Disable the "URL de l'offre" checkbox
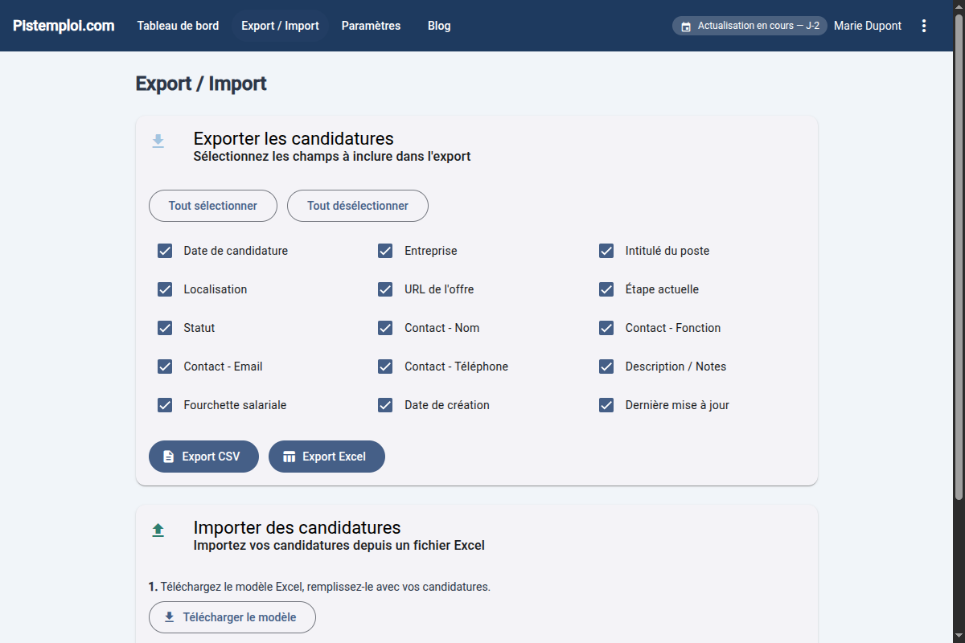The image size is (965, 643). pyautogui.click(x=385, y=289)
